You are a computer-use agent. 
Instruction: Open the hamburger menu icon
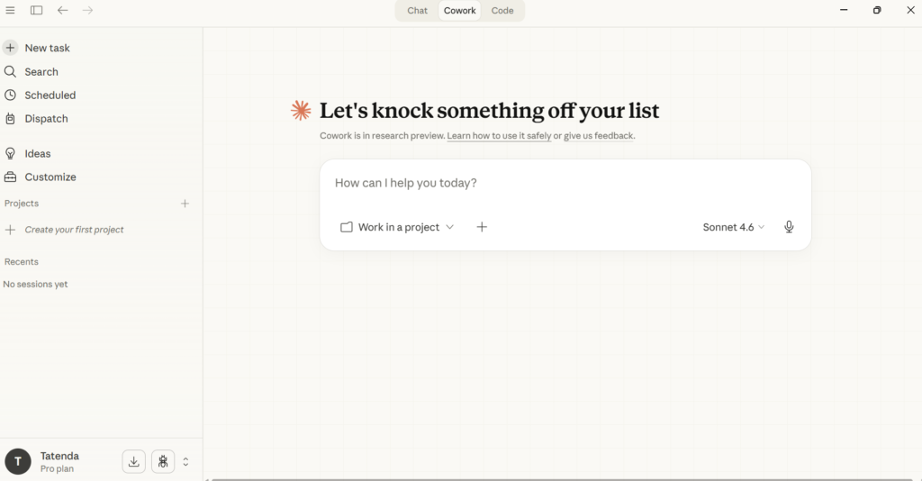click(x=11, y=11)
